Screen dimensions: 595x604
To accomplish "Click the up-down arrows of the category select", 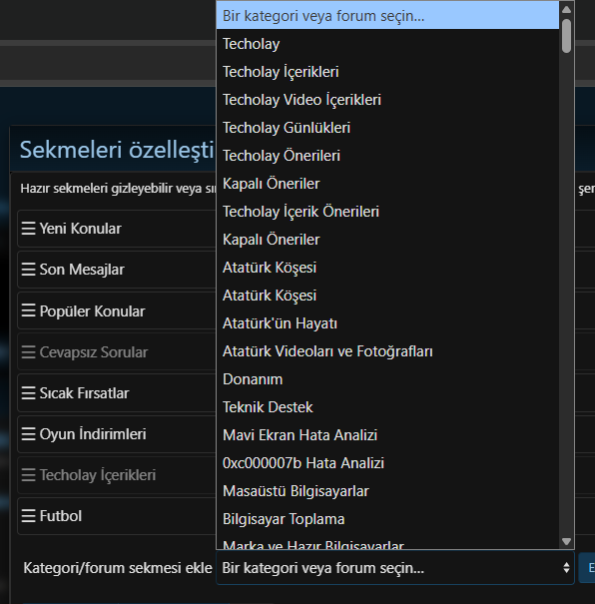I will (566, 568).
